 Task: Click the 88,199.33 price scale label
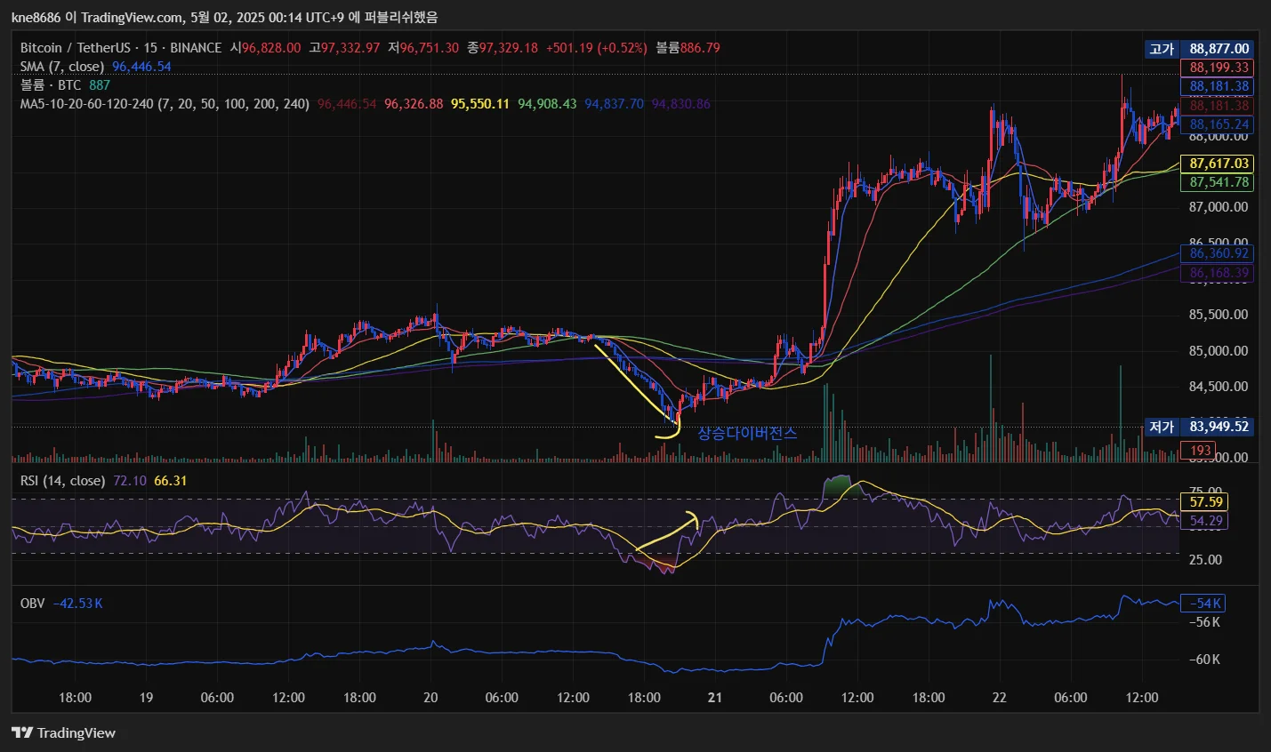1218,68
